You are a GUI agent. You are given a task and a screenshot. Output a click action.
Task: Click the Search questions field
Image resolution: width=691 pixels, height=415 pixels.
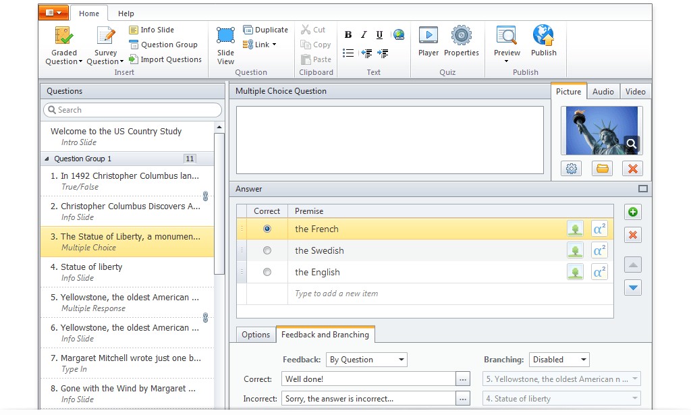click(132, 109)
